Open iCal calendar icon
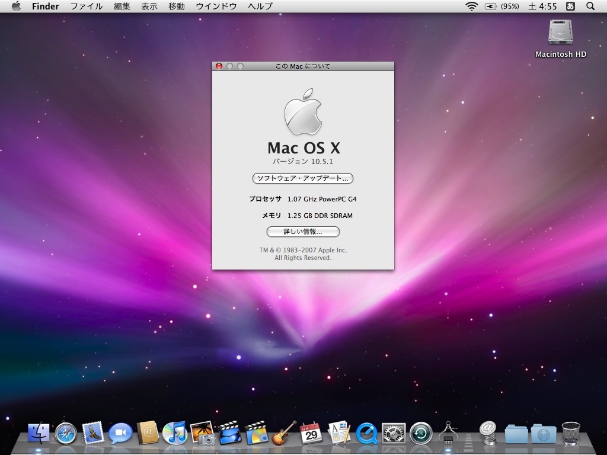 pos(311,433)
